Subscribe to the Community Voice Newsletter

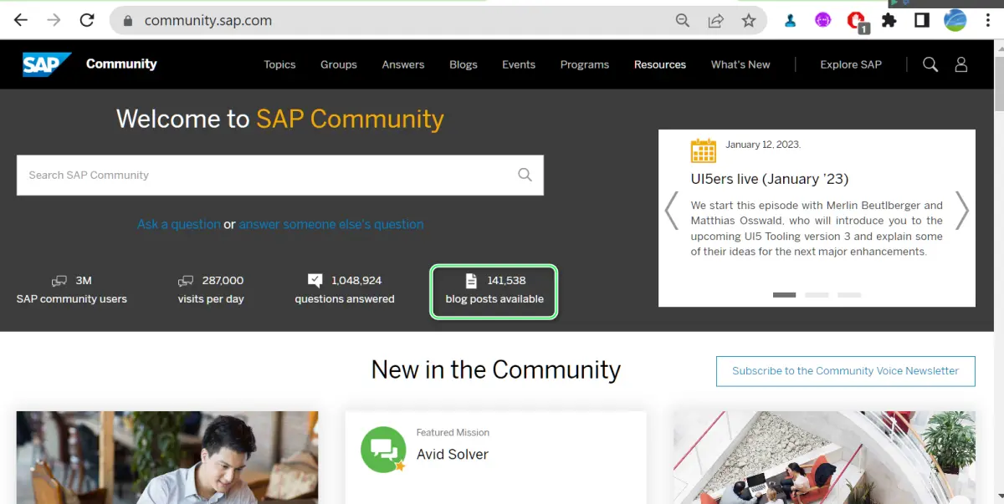[x=846, y=371]
